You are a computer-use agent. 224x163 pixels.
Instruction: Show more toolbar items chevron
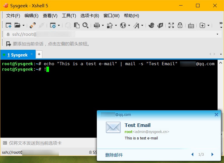(x=221, y=23)
